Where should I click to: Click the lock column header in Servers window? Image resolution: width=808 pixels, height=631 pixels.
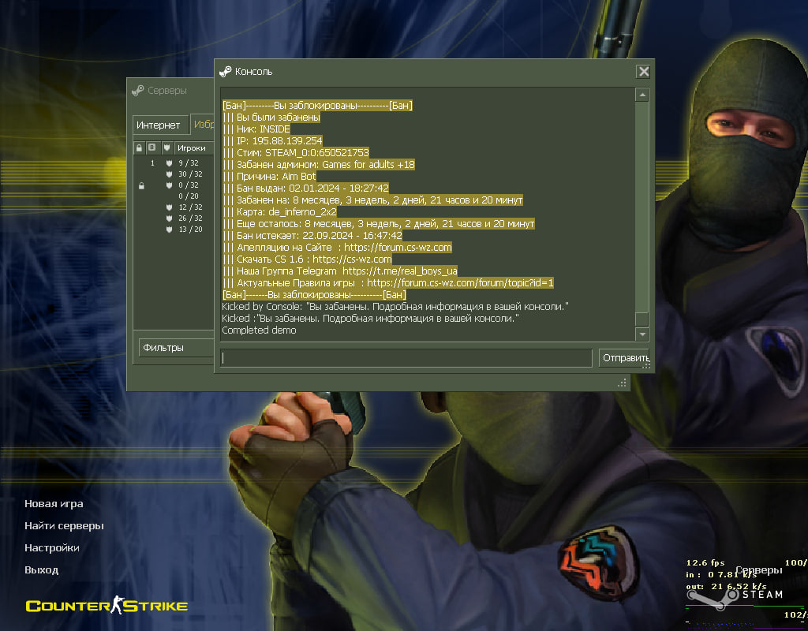click(139, 147)
